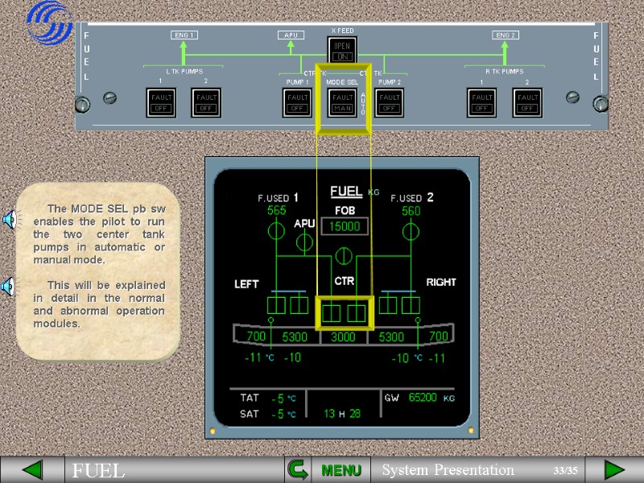The width and height of the screenshot is (644, 483).
Task: Select the FUEL label in the bottom bar
Action: pos(98,470)
